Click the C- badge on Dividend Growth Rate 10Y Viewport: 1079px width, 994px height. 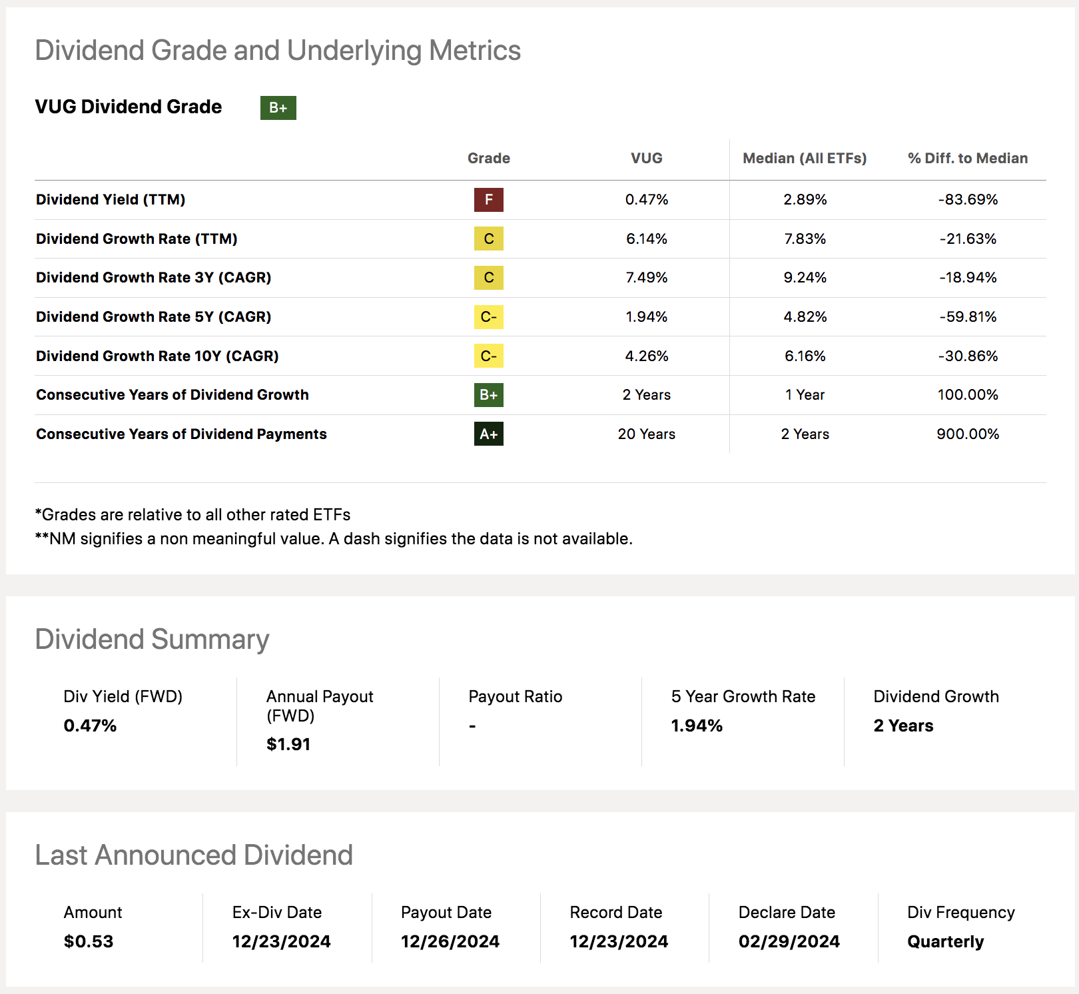click(488, 356)
